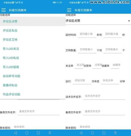
Task: Click the 点赞率 input field
Action: [97, 66]
